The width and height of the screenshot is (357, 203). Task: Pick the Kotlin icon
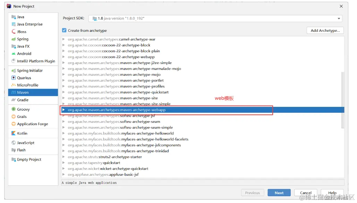14,133
